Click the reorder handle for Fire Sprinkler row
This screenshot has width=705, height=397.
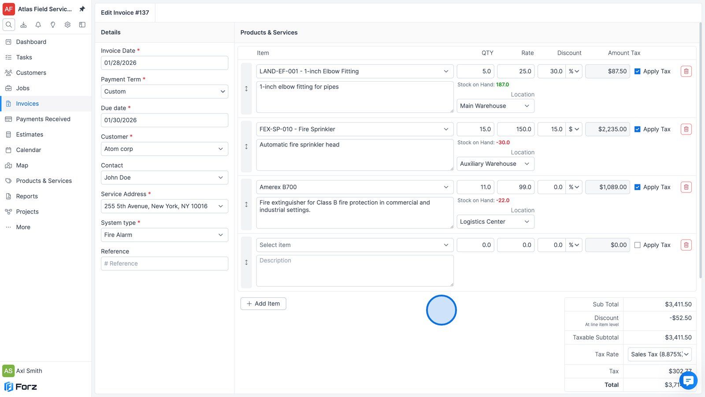[246, 146]
